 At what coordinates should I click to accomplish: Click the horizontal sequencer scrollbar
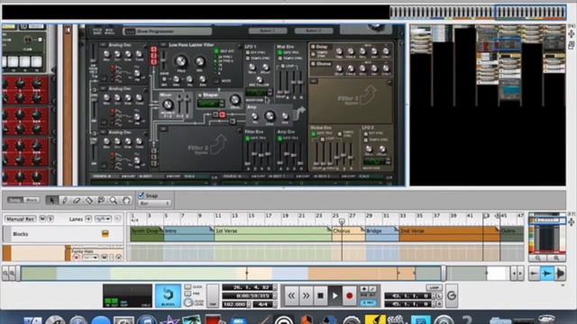point(231,274)
